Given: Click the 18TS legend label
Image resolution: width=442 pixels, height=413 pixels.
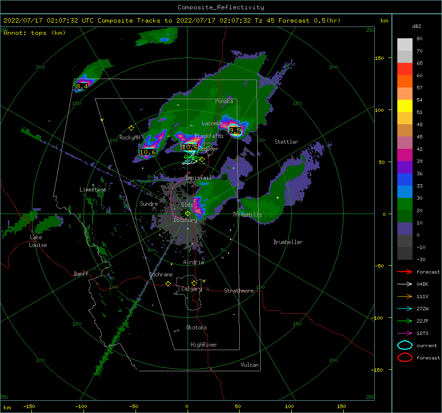Looking at the screenshot, I should (422, 333).
